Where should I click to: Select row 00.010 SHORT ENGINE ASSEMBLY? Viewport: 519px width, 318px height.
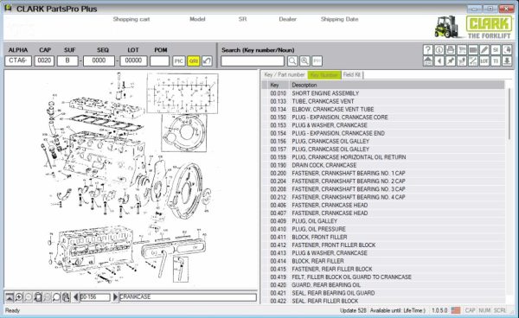click(x=384, y=93)
